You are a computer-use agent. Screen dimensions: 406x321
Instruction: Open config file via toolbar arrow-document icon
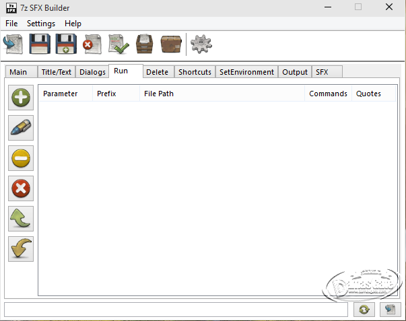[x=13, y=44]
